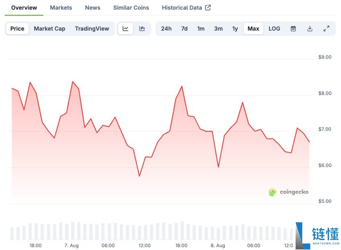The height and width of the screenshot is (250, 341).
Task: Open the Markets tab
Action: 61,8
